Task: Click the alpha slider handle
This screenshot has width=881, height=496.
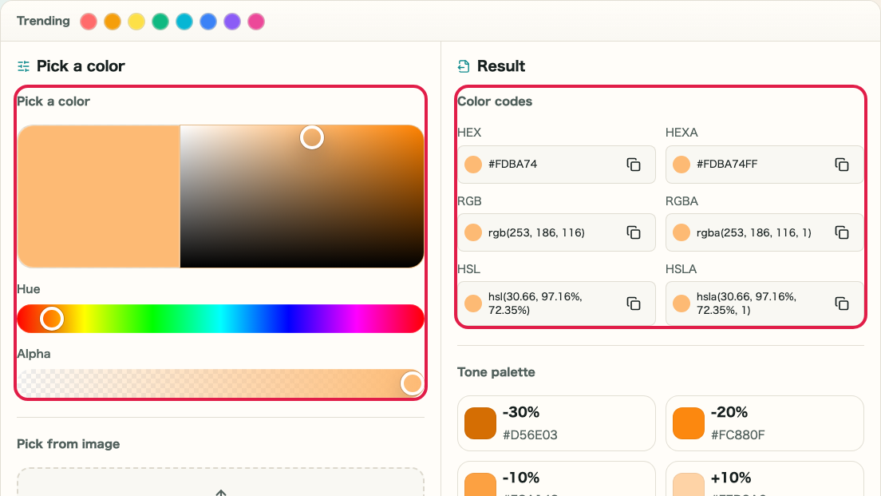Action: 413,383
